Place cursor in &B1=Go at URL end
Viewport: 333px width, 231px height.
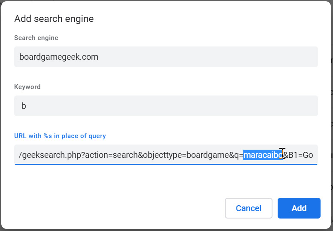pos(298,155)
